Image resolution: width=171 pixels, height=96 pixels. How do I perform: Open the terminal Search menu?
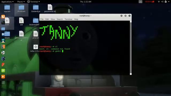pyautogui.click(x=60, y=19)
